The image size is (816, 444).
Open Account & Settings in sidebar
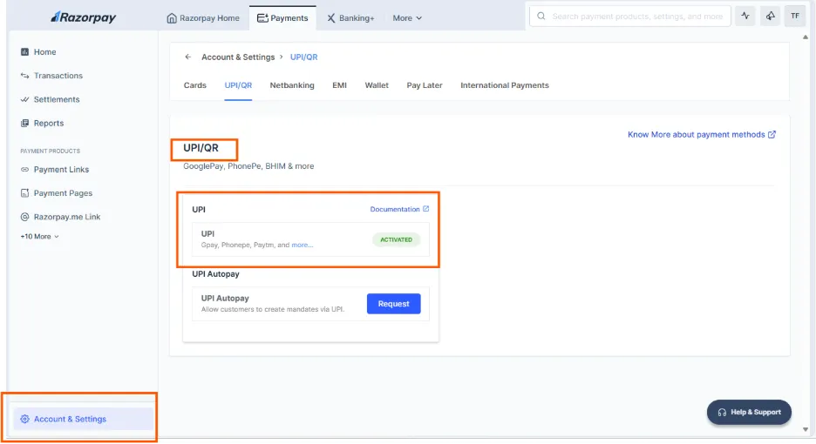click(84, 419)
